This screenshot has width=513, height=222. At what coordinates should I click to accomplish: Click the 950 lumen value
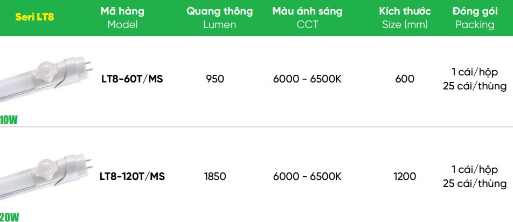[215, 79]
